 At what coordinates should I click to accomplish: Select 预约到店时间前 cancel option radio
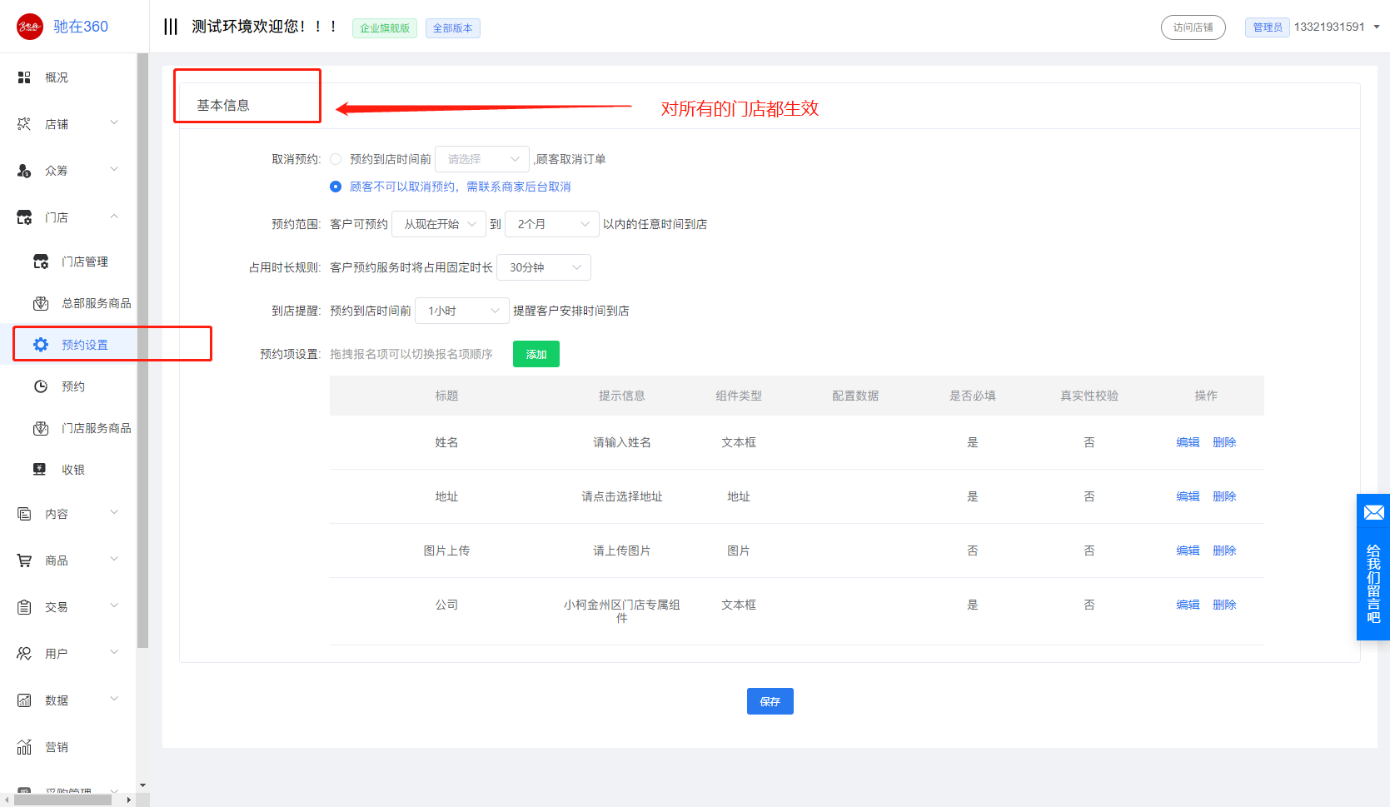point(336,159)
